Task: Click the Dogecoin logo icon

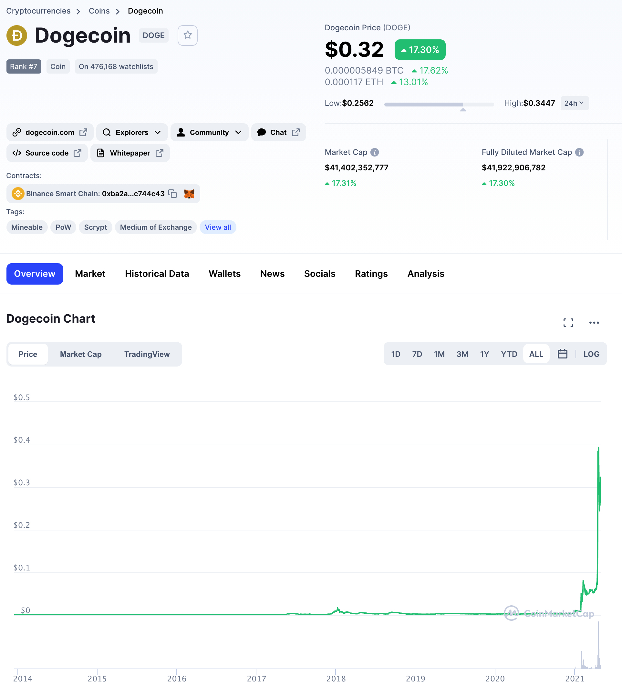Action: [17, 35]
